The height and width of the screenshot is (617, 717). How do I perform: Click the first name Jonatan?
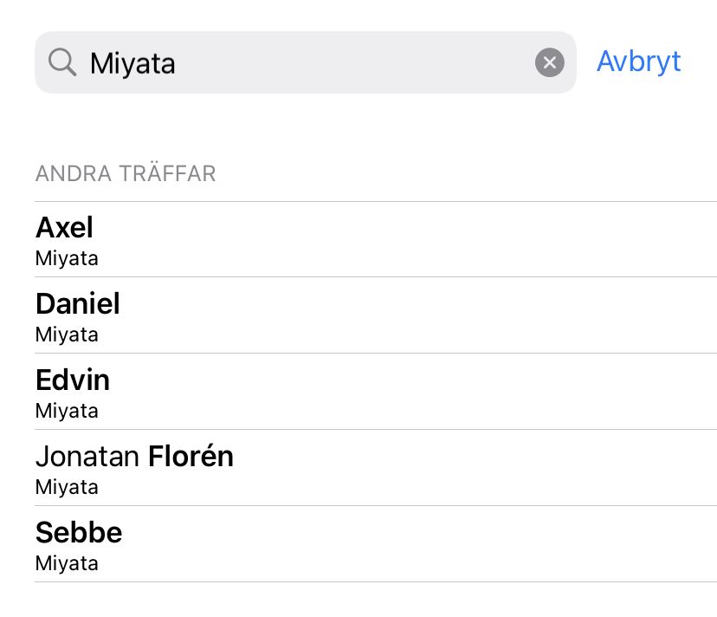[x=88, y=457]
